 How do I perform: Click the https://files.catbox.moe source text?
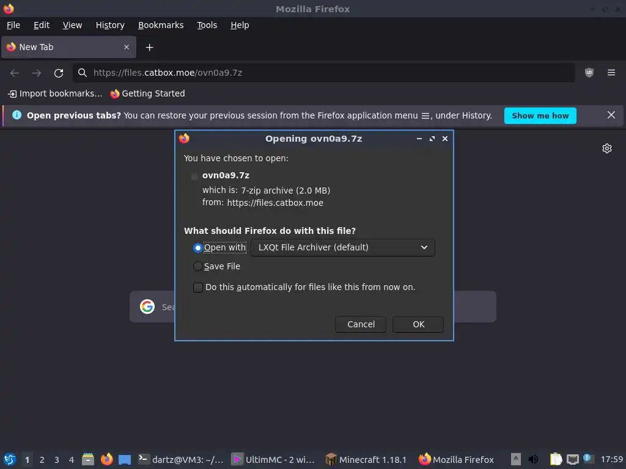coord(275,203)
